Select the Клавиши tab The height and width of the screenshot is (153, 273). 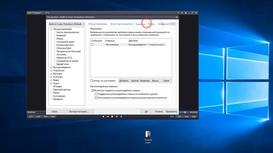tap(140, 24)
